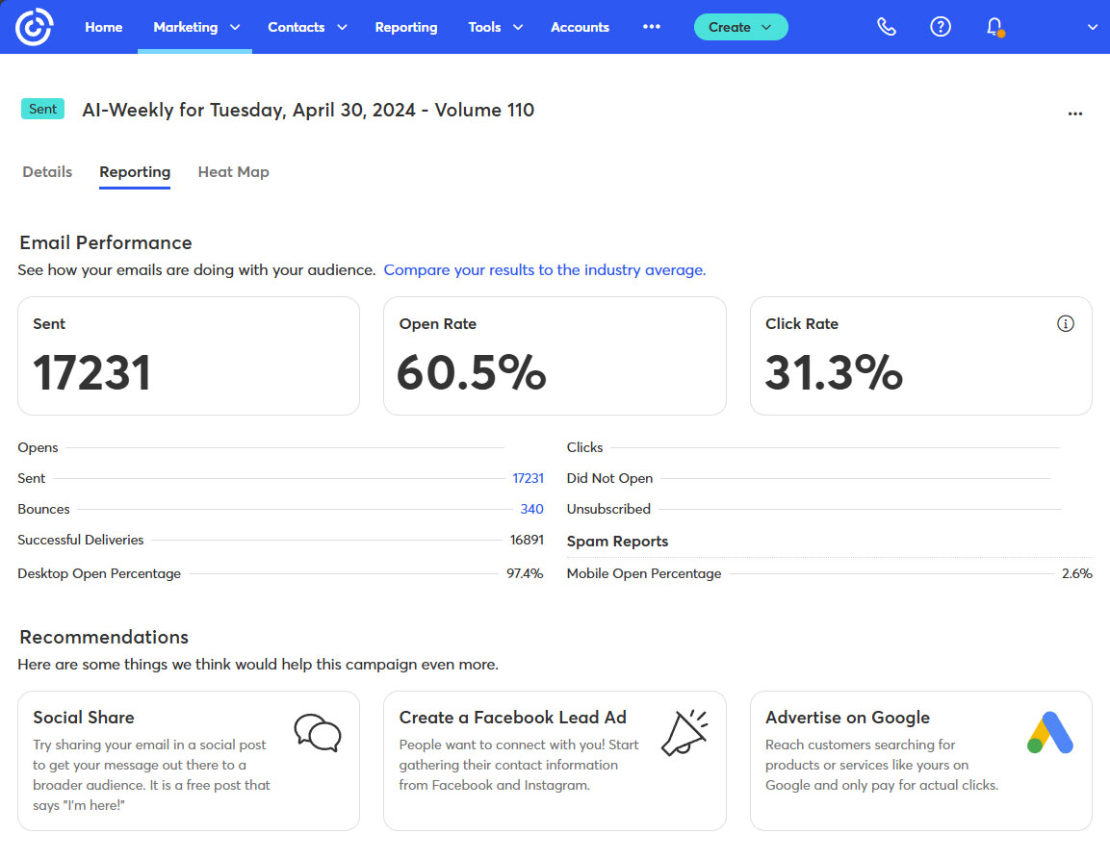
Task: Open the Create dropdown button
Action: 740,27
